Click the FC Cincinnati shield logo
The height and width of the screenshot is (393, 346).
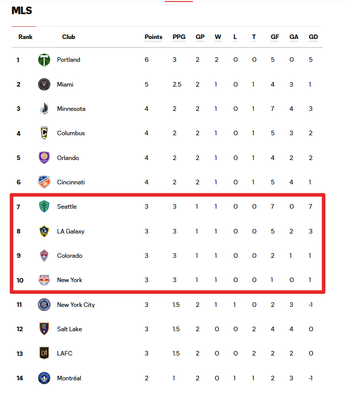coord(44,182)
